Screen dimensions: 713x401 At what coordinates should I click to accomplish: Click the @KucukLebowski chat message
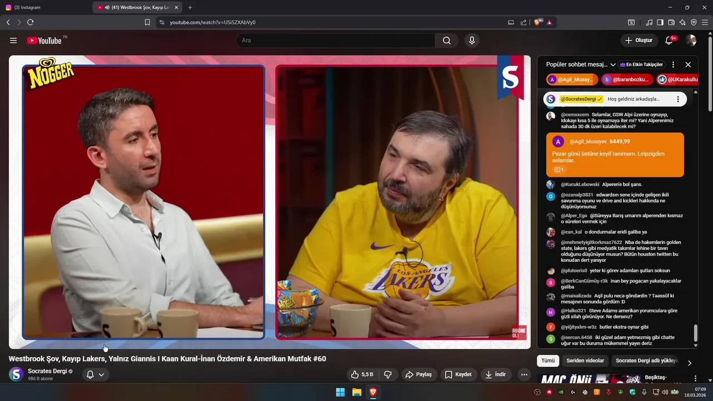click(615, 184)
